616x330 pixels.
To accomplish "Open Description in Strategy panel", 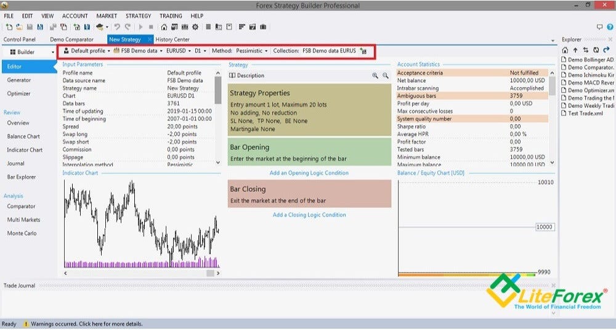I will (247, 75).
